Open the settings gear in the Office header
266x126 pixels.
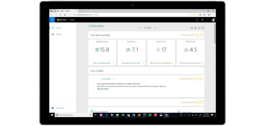point(202,20)
